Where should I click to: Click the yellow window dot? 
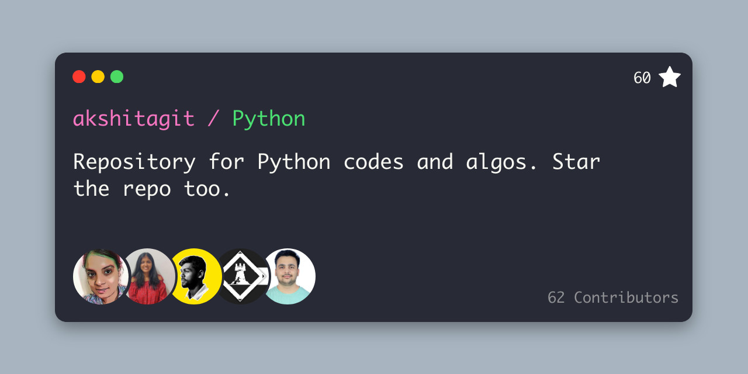98,77
